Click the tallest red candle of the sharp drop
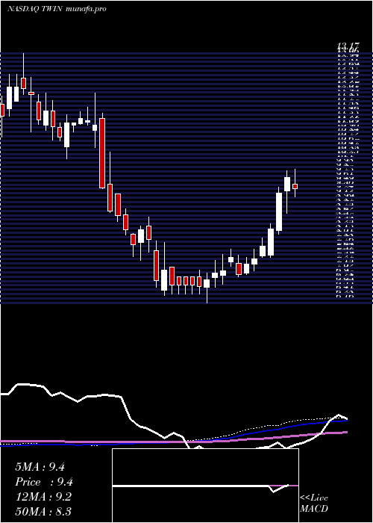Image resolution: width=373 pixels, height=523 pixels. coord(102,153)
